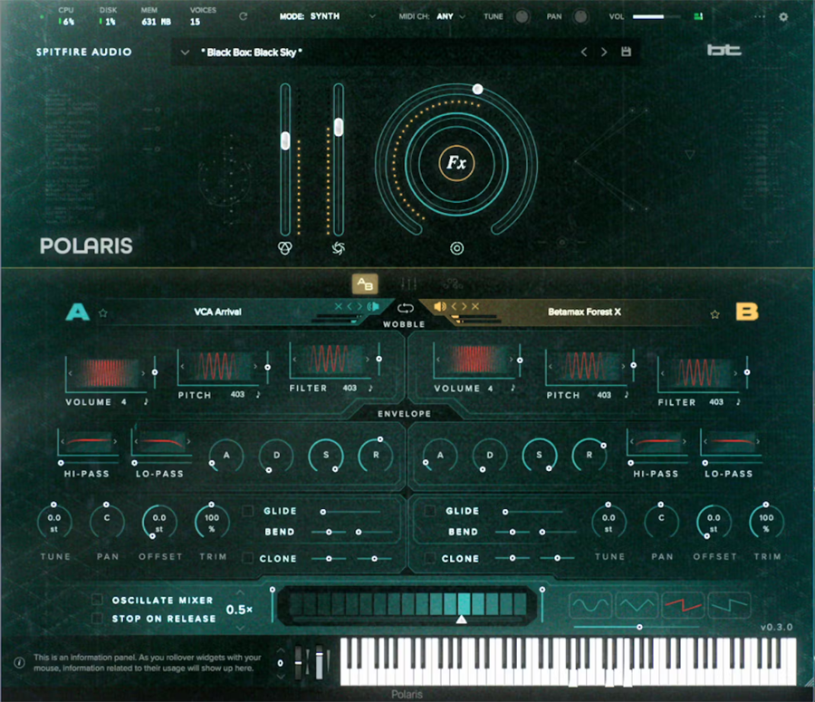815x702 pixels.
Task: Click the refresh icon beside VOICES
Action: tap(243, 16)
